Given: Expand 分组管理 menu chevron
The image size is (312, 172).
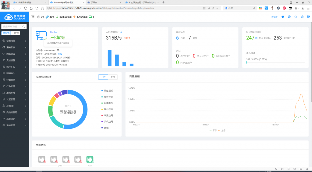Looking at the screenshot, I should [x=26, y=80].
